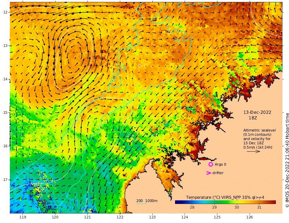
Task: Click longitude axis label 122
Action: tap(120, 217)
